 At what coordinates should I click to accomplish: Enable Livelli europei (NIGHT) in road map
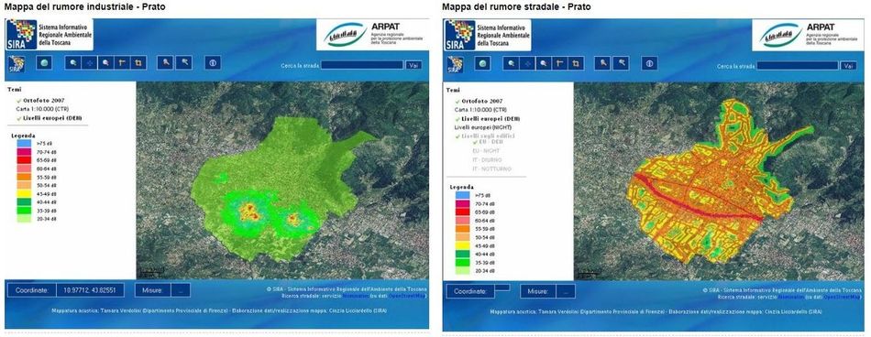tap(483, 127)
